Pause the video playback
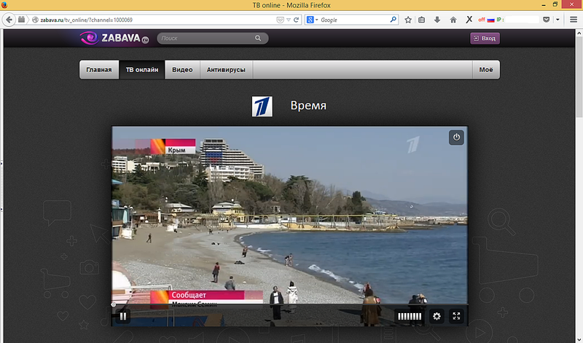Image resolution: width=583 pixels, height=343 pixels. (123, 316)
